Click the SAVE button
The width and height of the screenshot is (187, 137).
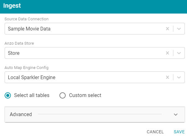pyautogui.click(x=179, y=132)
